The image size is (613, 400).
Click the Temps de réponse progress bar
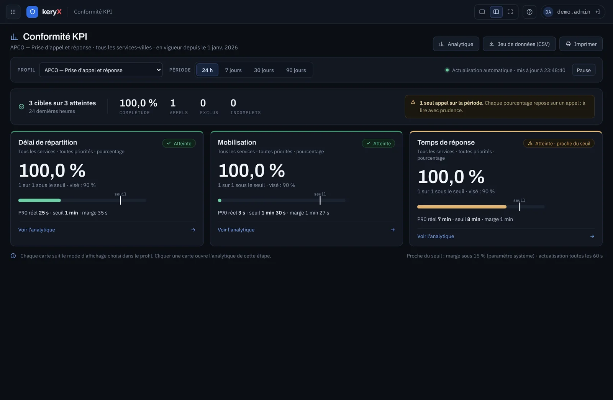tap(481, 207)
